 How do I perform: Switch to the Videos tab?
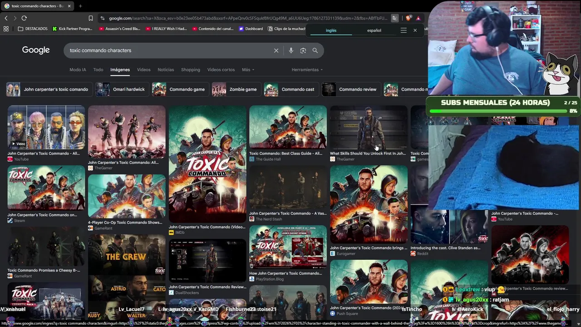(143, 69)
